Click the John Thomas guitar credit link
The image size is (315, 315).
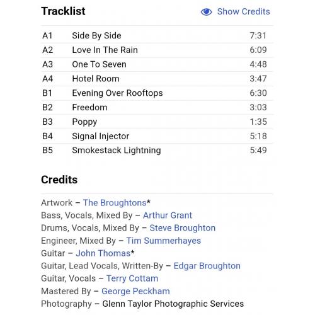point(103,253)
